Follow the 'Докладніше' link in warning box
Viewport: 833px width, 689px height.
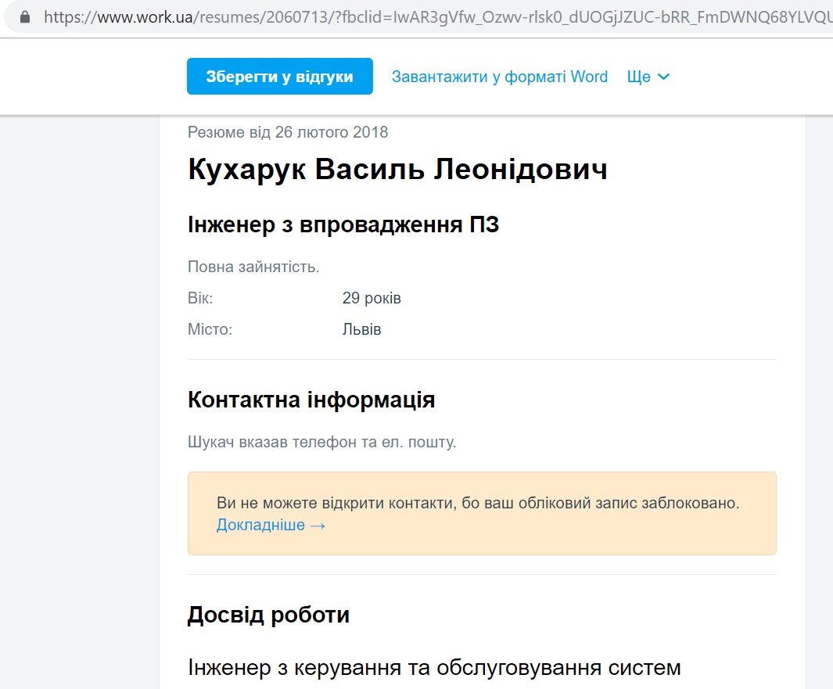point(260,525)
